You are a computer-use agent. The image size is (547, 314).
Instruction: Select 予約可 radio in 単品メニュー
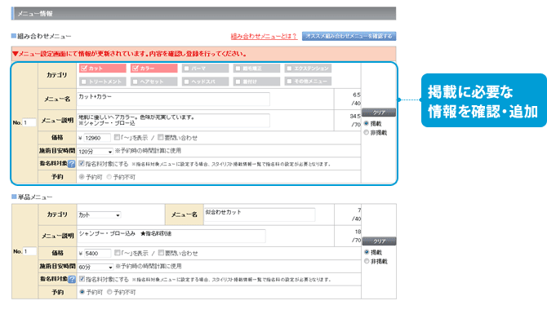(x=82, y=292)
